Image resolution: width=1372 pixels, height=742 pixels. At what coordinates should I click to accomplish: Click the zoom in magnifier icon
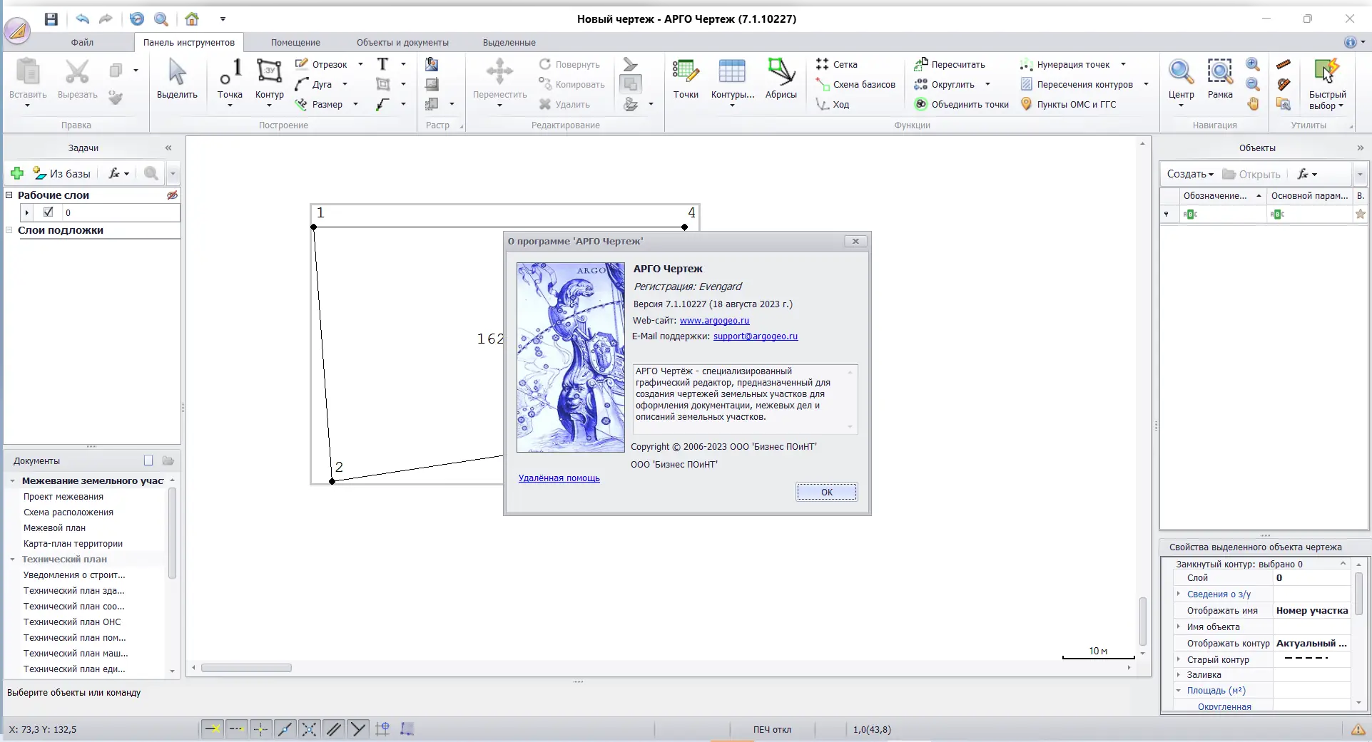(x=1252, y=64)
